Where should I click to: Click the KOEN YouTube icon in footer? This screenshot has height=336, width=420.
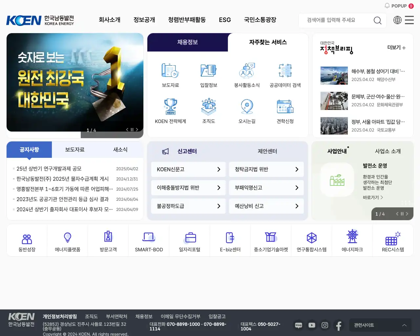312,325
